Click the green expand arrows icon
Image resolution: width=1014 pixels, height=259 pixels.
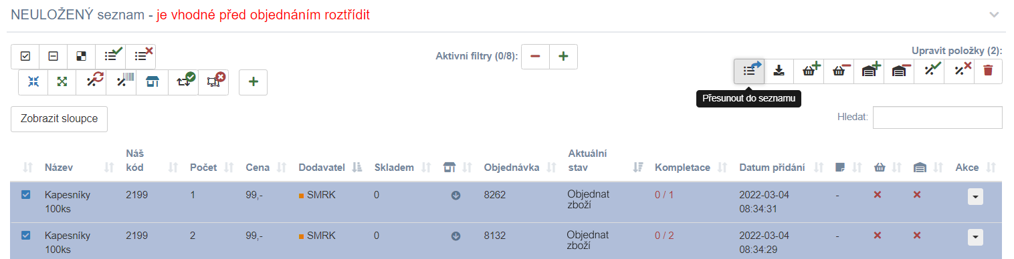click(63, 81)
